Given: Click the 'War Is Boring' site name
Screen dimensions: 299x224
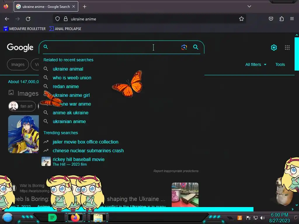Looking at the screenshot, I should [x=32, y=185].
